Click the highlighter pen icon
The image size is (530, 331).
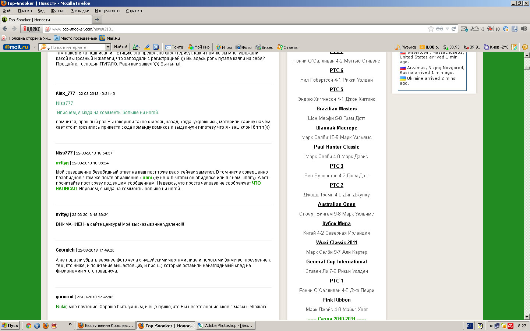point(147,47)
